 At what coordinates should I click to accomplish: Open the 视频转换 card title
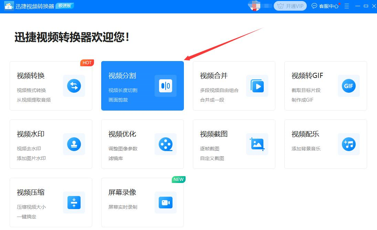pyautogui.click(x=31, y=76)
